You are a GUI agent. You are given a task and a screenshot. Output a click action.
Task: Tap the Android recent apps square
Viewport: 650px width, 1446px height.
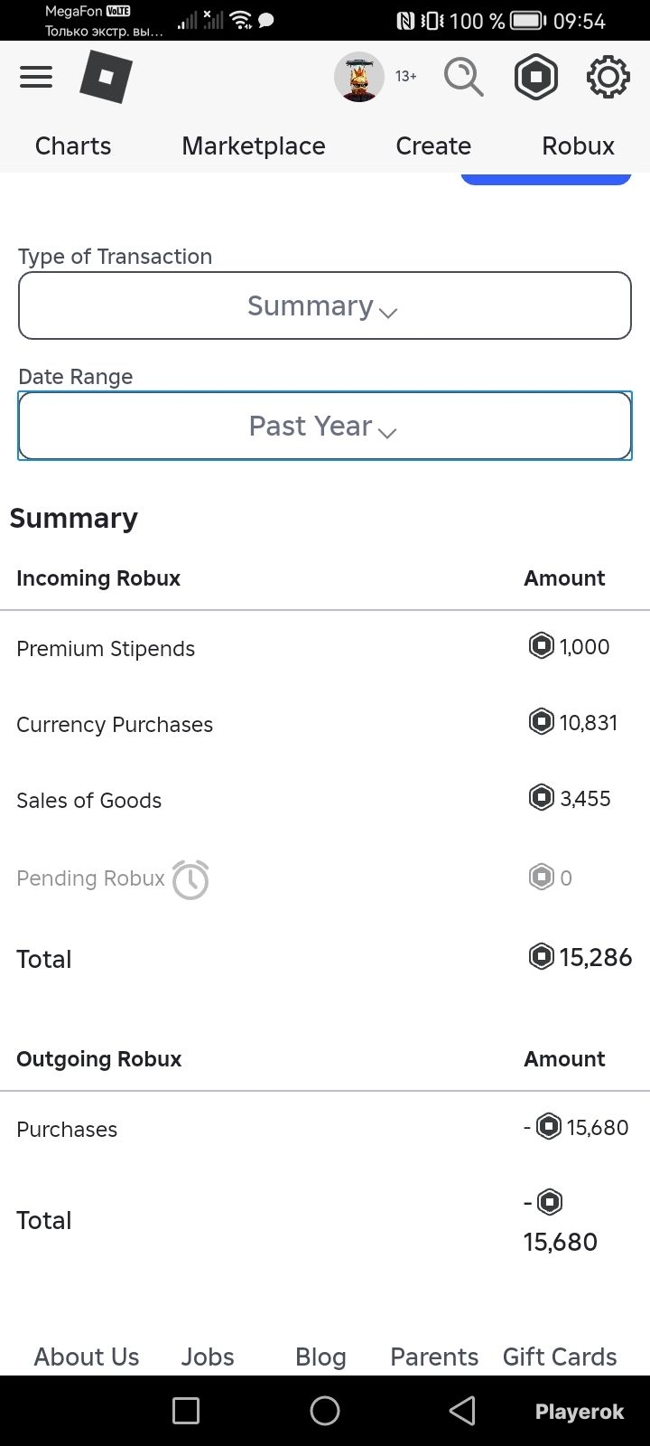(x=186, y=1411)
